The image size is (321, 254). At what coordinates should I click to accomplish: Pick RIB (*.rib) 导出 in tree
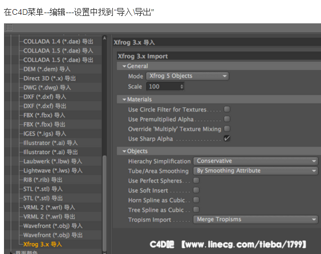point(43,180)
